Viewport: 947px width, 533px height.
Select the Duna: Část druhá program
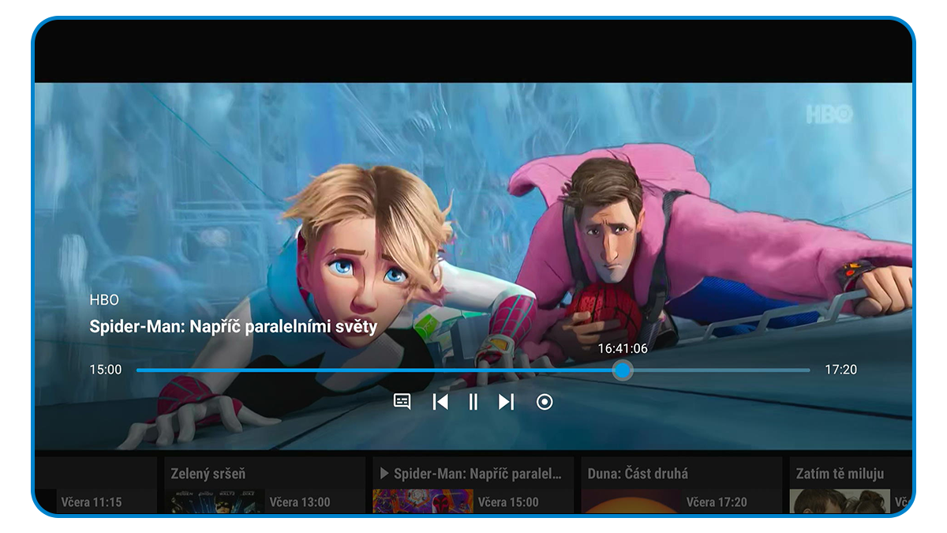tap(682, 484)
